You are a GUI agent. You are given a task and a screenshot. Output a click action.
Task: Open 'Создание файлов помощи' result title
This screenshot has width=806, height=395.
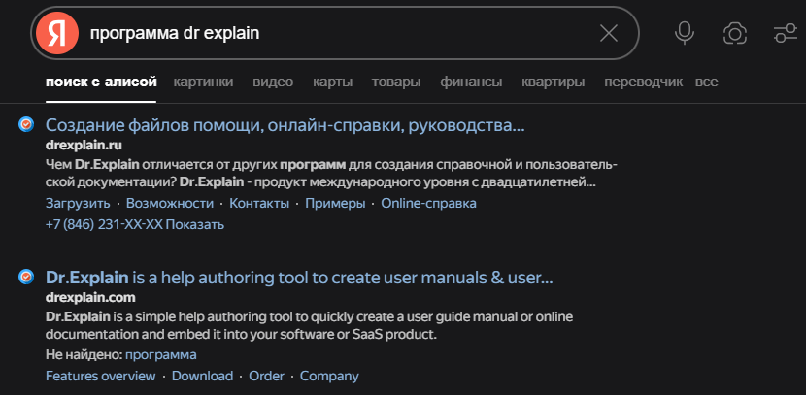pyautogui.click(x=285, y=126)
